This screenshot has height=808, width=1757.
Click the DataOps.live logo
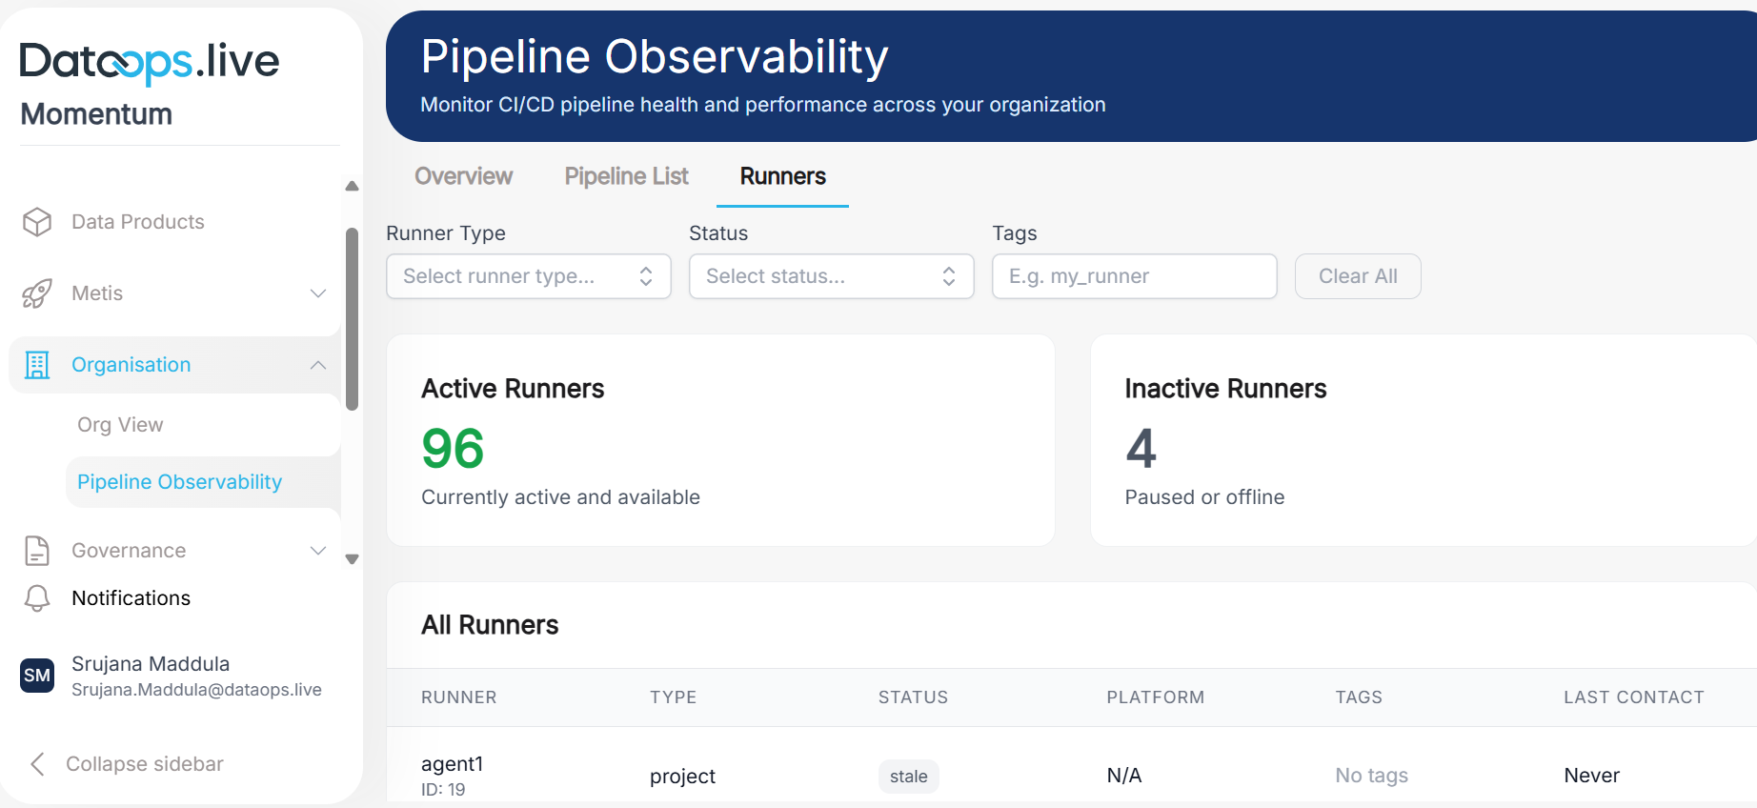(x=149, y=62)
